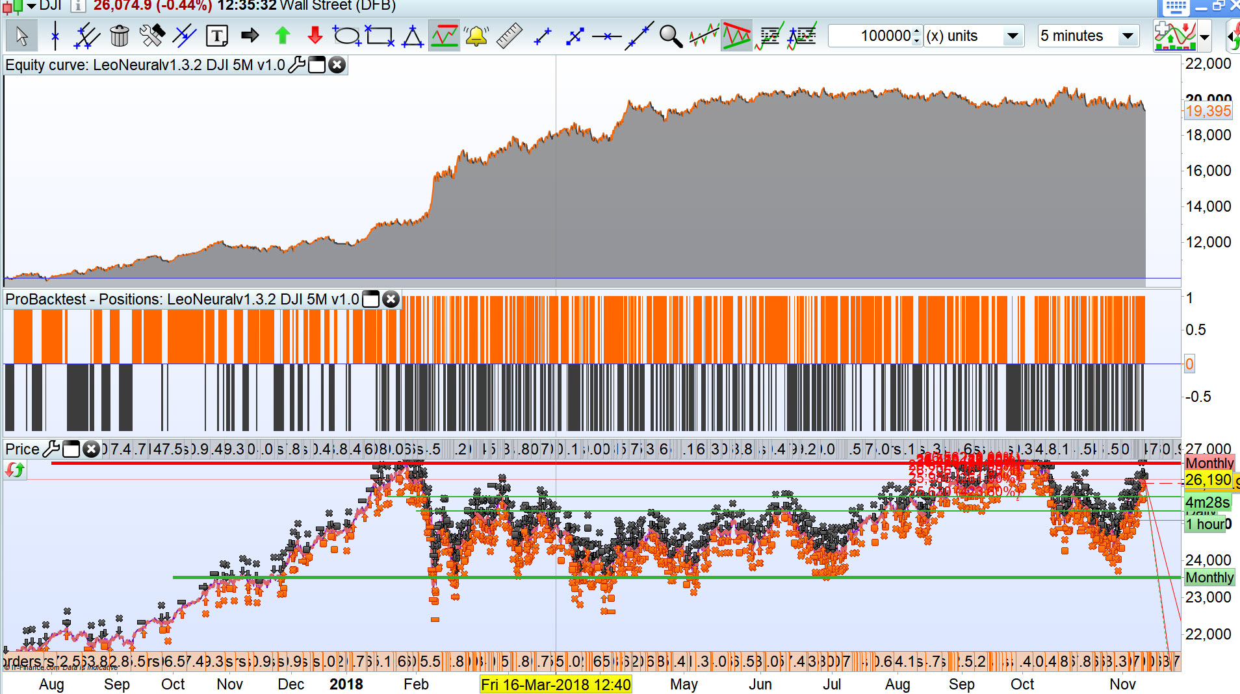Select the line segment drawing tool
The width and height of the screenshot is (1240, 694).
542,36
